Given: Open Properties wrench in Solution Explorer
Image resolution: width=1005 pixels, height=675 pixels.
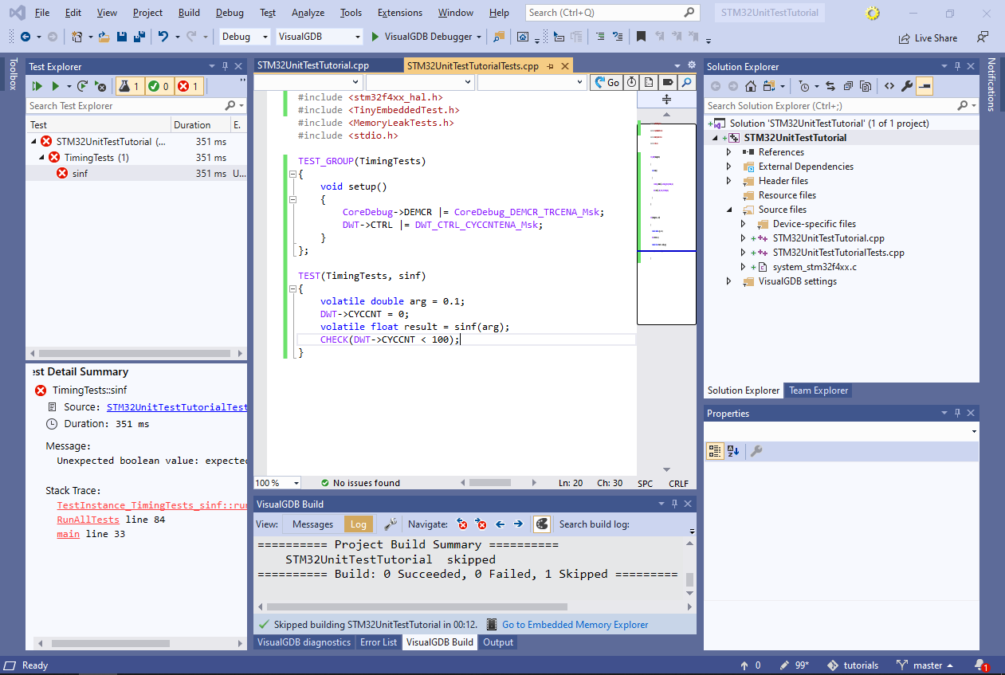Looking at the screenshot, I should (907, 86).
